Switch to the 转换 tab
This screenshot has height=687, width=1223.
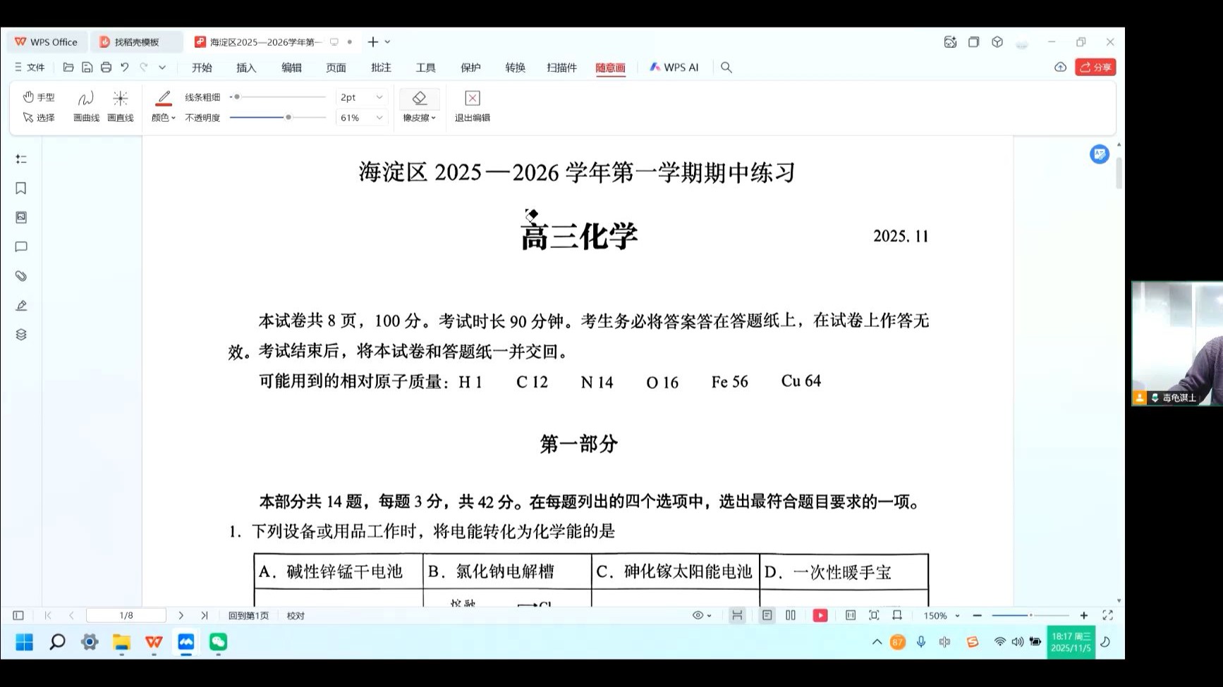click(516, 68)
